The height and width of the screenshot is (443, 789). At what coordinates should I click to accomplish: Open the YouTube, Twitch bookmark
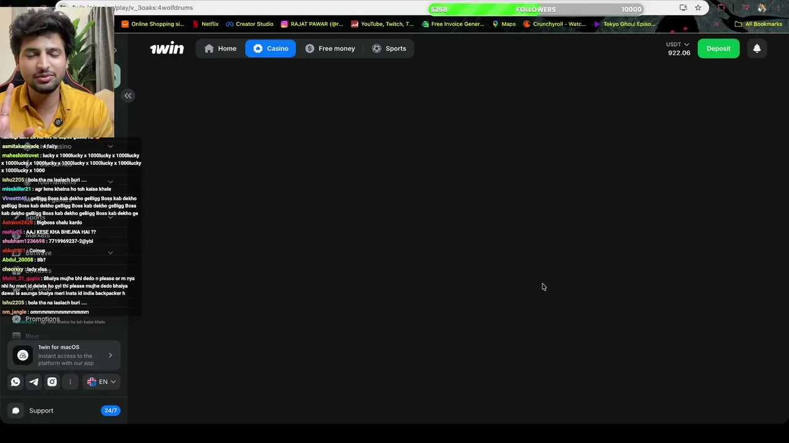382,24
